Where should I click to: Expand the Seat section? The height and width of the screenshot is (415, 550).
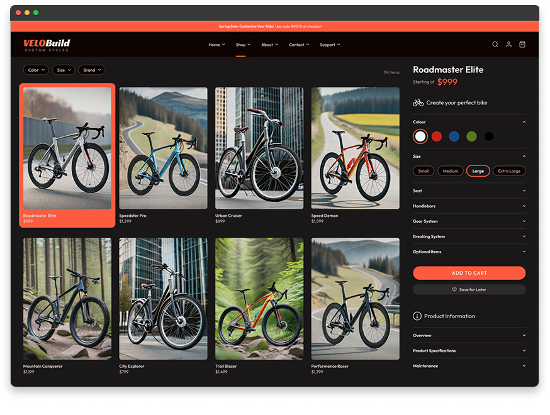(x=469, y=191)
